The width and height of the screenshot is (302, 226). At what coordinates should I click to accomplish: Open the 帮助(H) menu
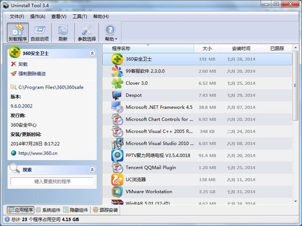point(101,17)
